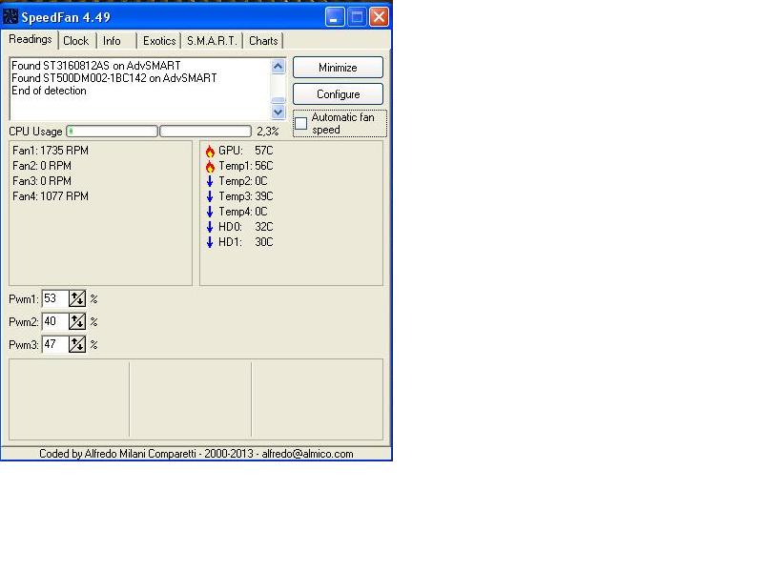Viewport: 763px width, 572px height.
Task: Click the flame icon next to GPU
Action: (x=210, y=152)
